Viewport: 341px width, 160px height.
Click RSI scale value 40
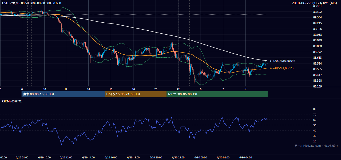pyautogui.click(x=315, y=131)
